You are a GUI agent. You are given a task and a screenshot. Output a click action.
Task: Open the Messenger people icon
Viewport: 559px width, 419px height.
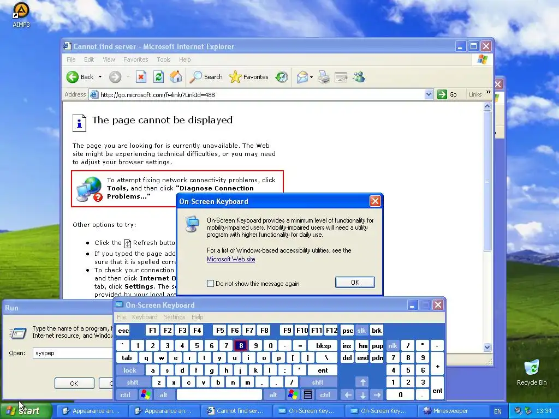[x=359, y=77]
